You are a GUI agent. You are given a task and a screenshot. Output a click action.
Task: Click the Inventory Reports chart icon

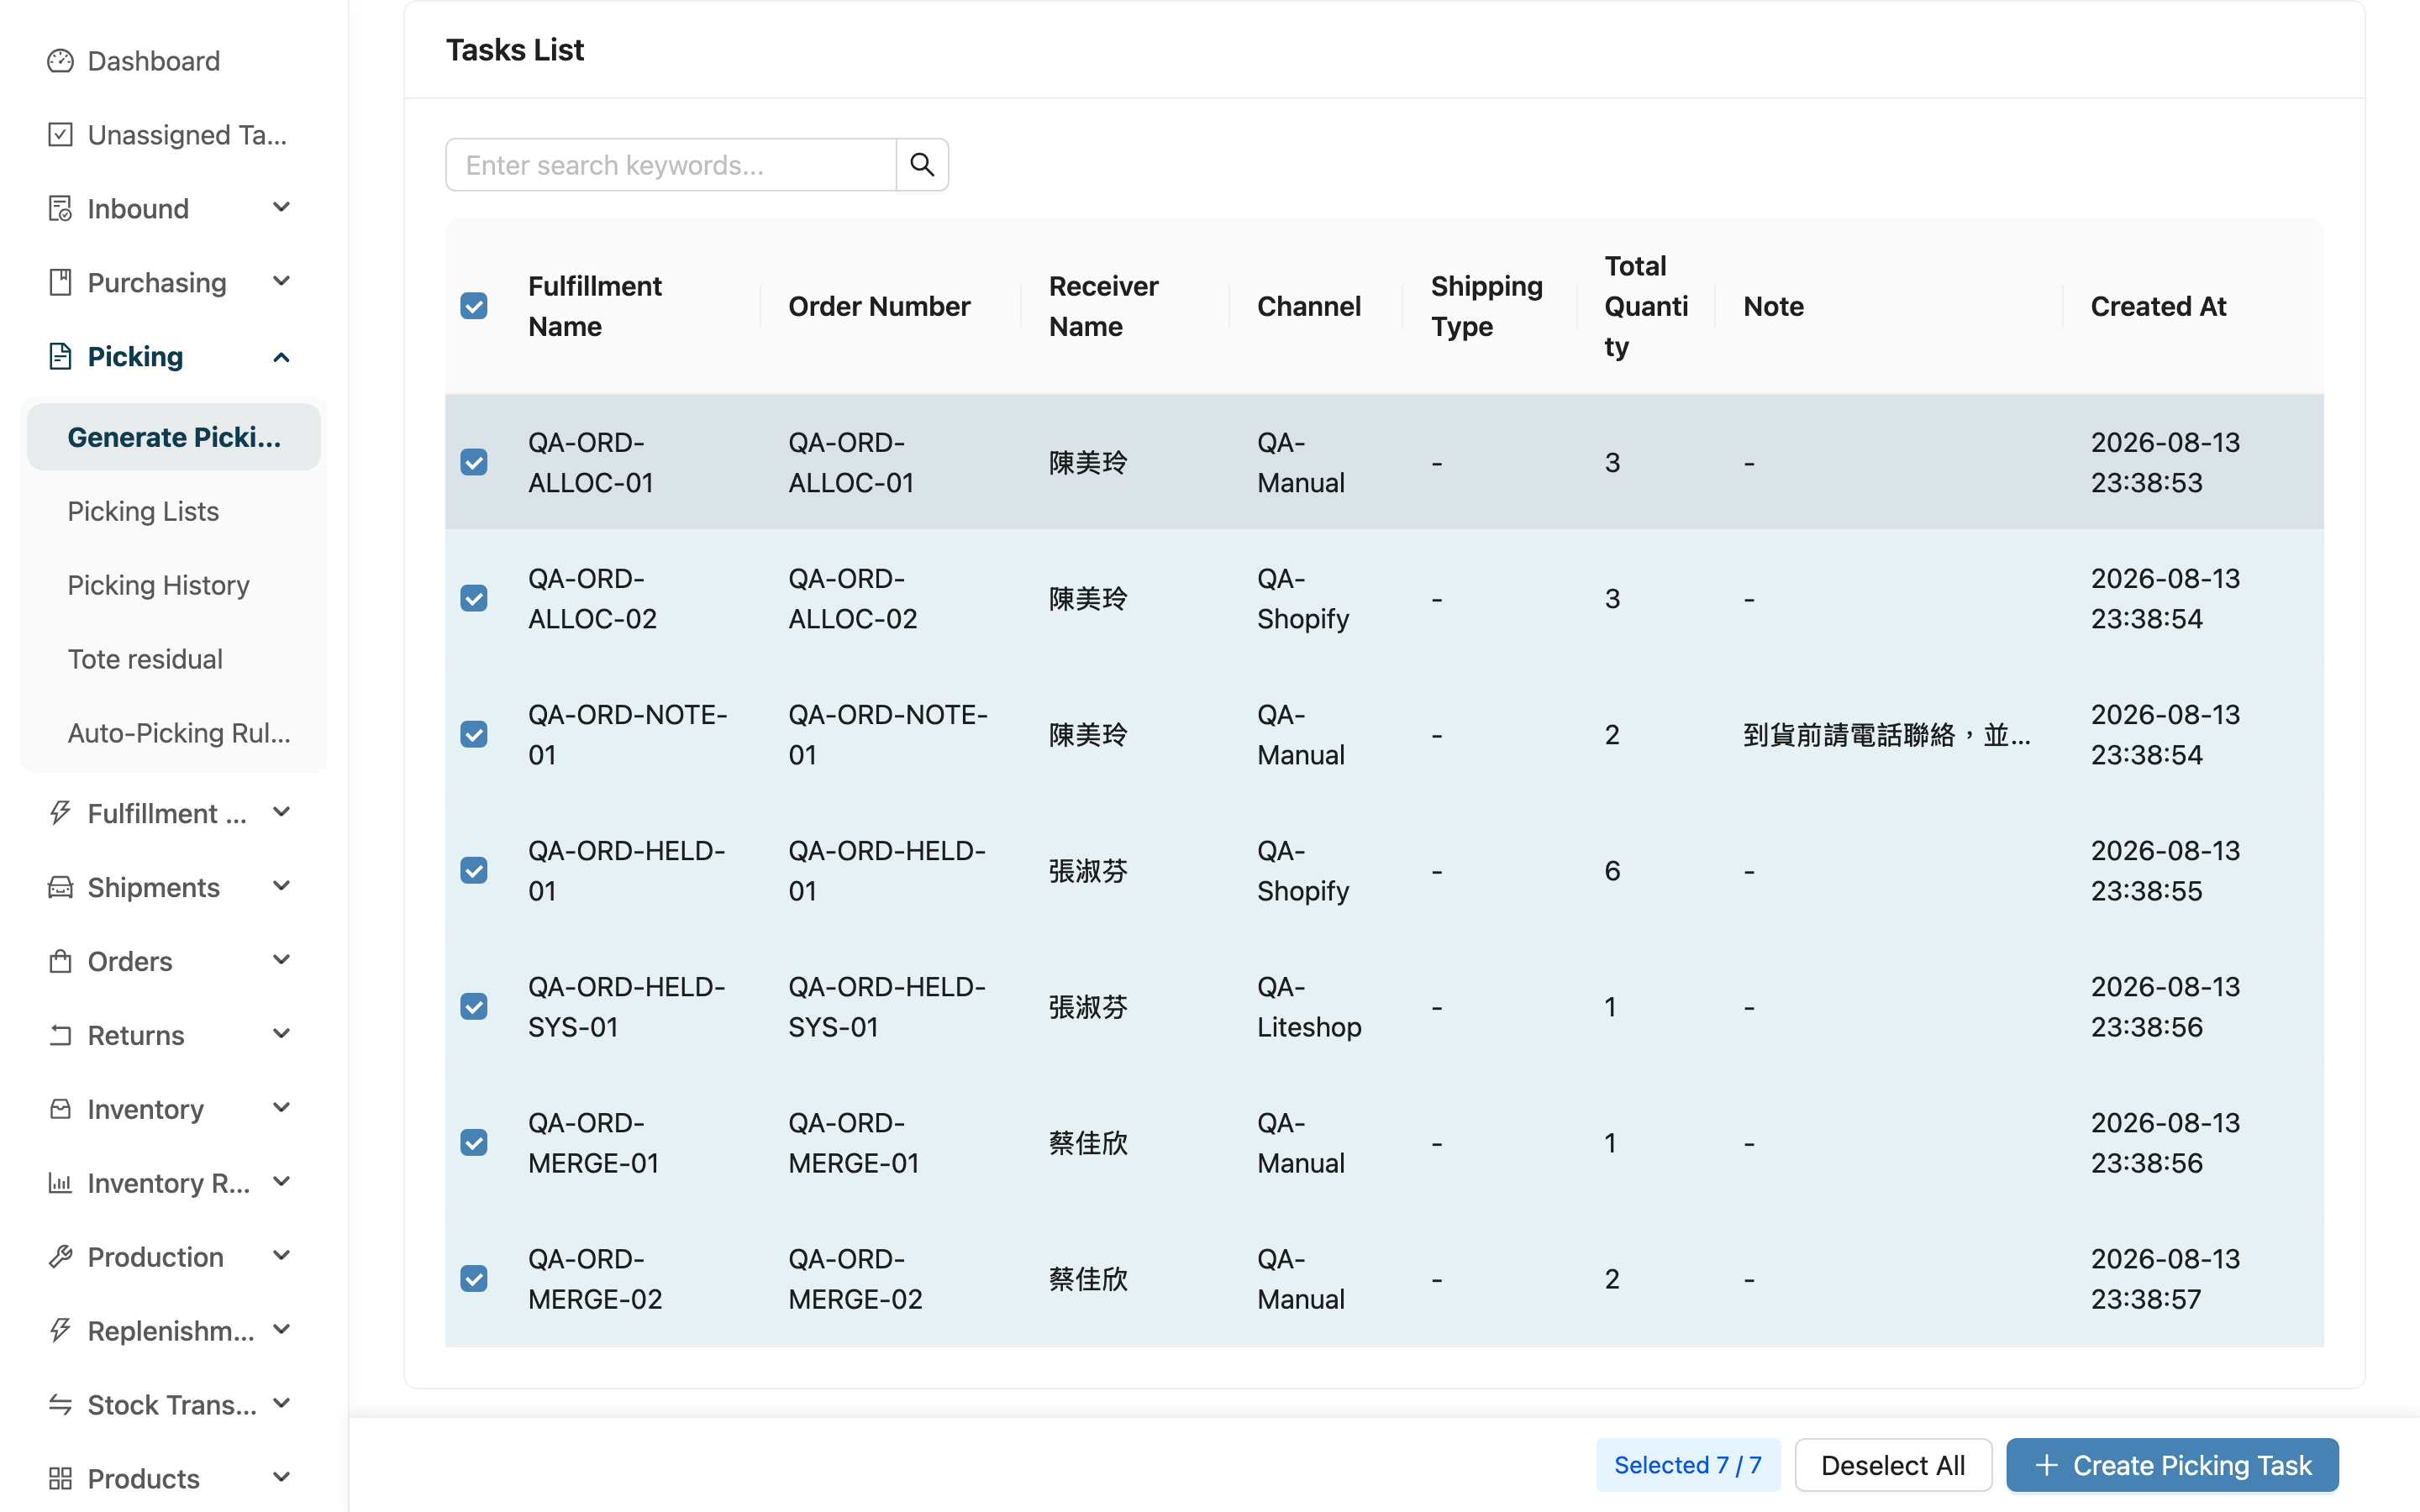(x=60, y=1183)
